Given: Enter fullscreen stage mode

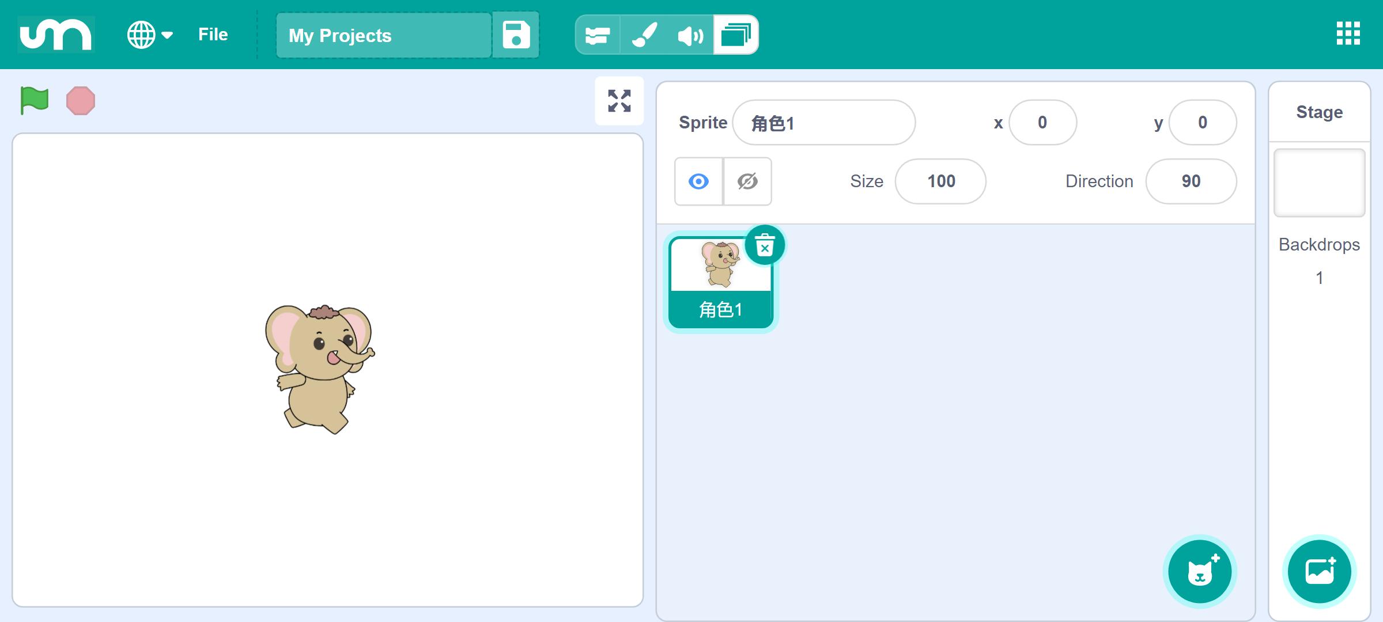Looking at the screenshot, I should coord(619,101).
